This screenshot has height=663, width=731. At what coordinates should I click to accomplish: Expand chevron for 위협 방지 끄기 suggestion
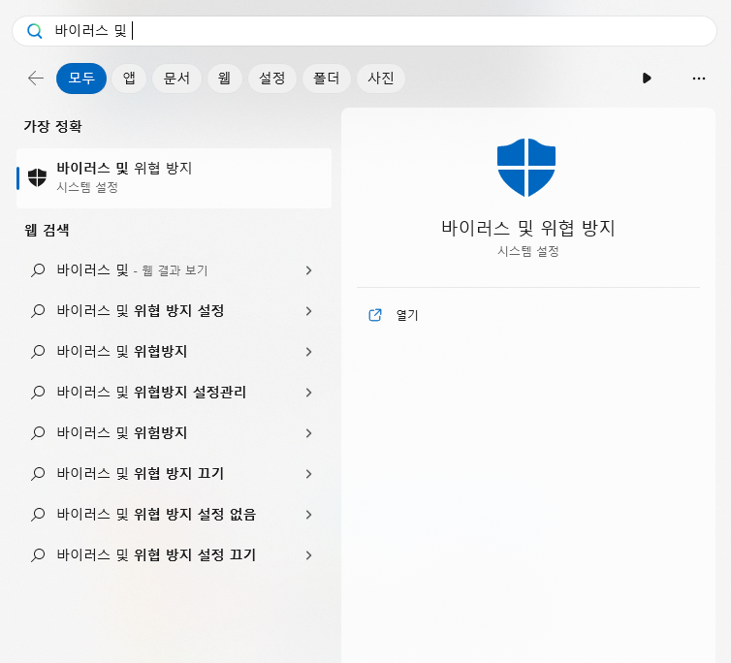pyautogui.click(x=308, y=474)
